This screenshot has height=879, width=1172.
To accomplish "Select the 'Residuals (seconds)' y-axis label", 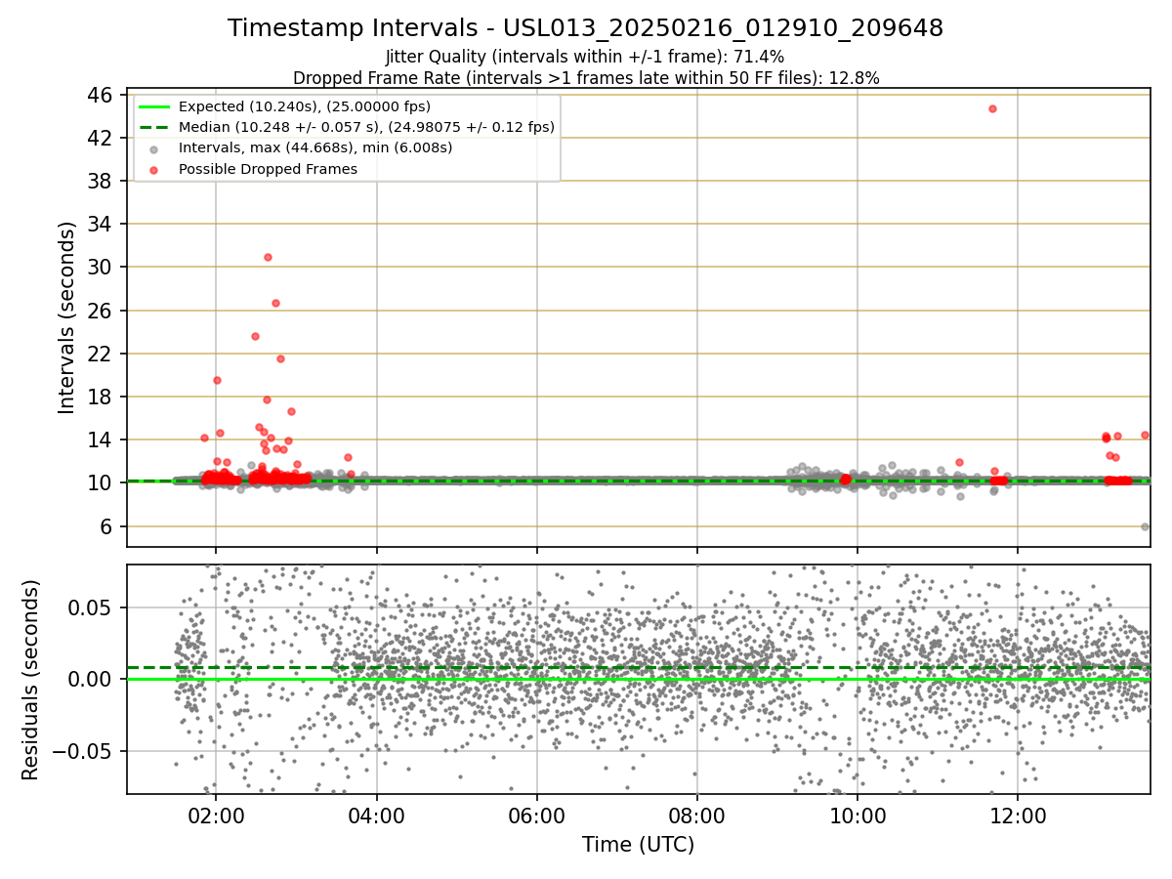I will tap(30, 680).
